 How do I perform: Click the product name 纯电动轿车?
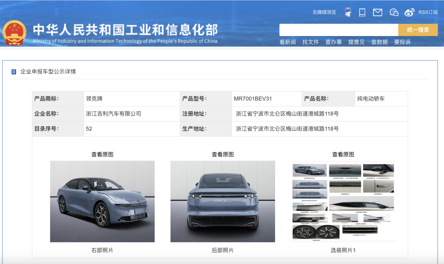tap(371, 99)
